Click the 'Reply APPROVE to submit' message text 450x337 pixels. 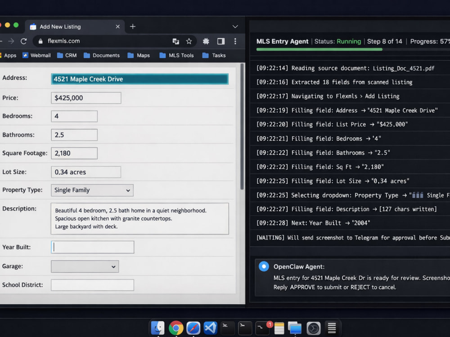tap(335, 287)
